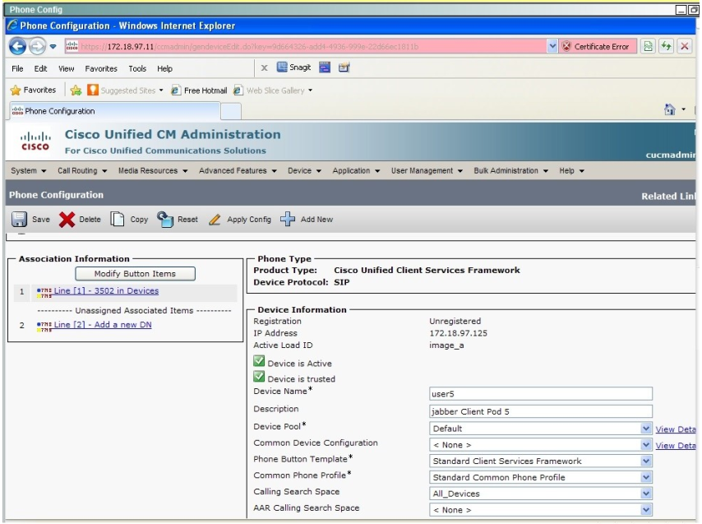Open the Call Routing menu
This screenshot has width=702, height=524.
tap(82, 171)
